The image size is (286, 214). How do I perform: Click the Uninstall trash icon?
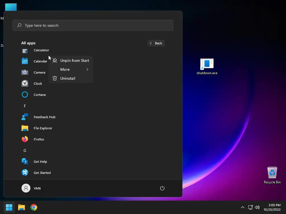pyautogui.click(x=55, y=78)
